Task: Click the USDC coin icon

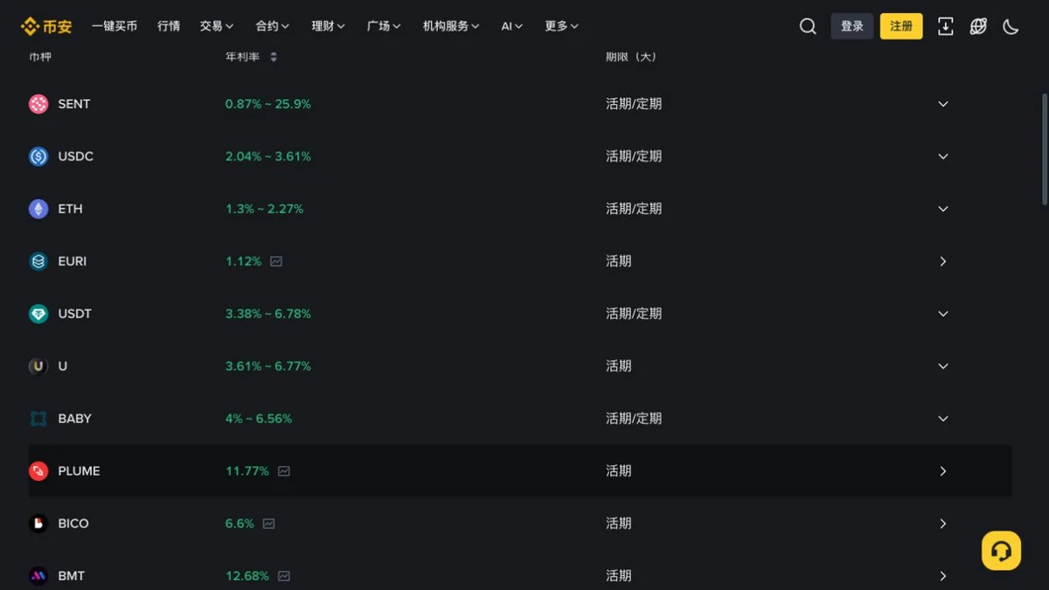Action: [x=38, y=156]
